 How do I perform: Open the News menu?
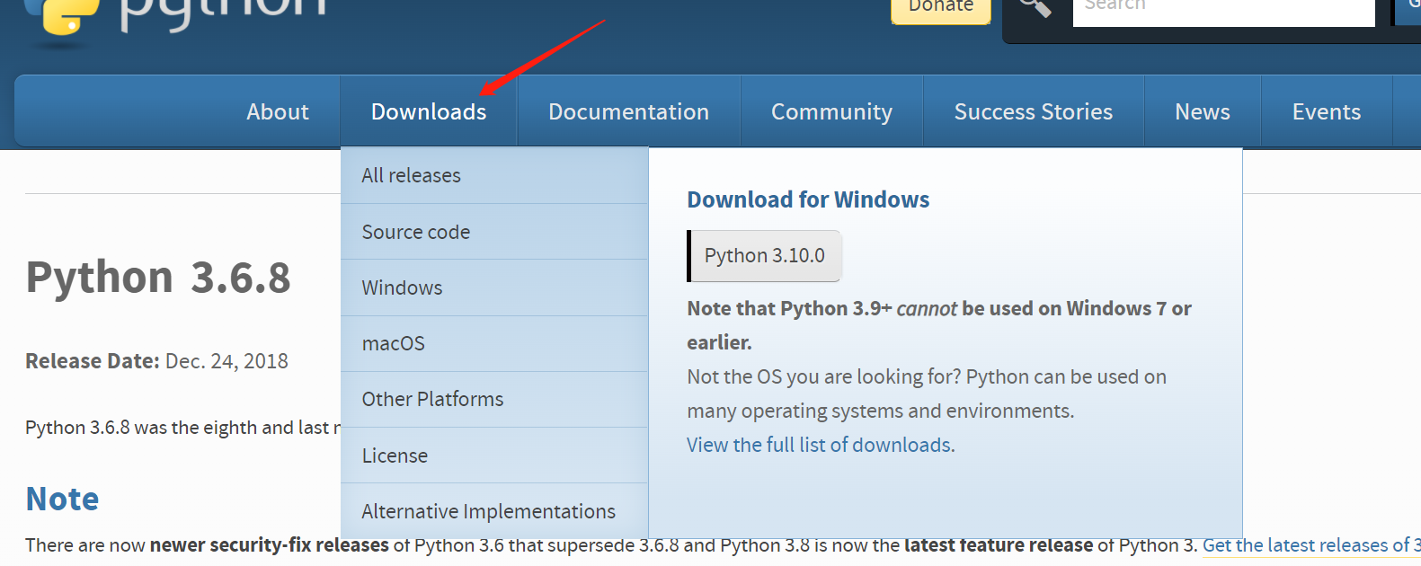coord(1202,111)
